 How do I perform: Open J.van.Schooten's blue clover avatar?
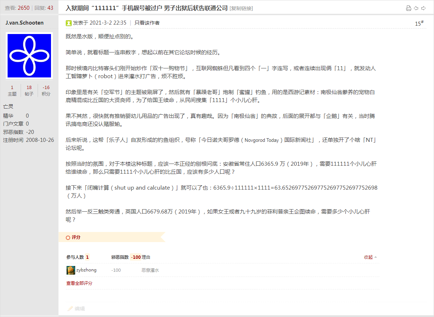click(29, 56)
